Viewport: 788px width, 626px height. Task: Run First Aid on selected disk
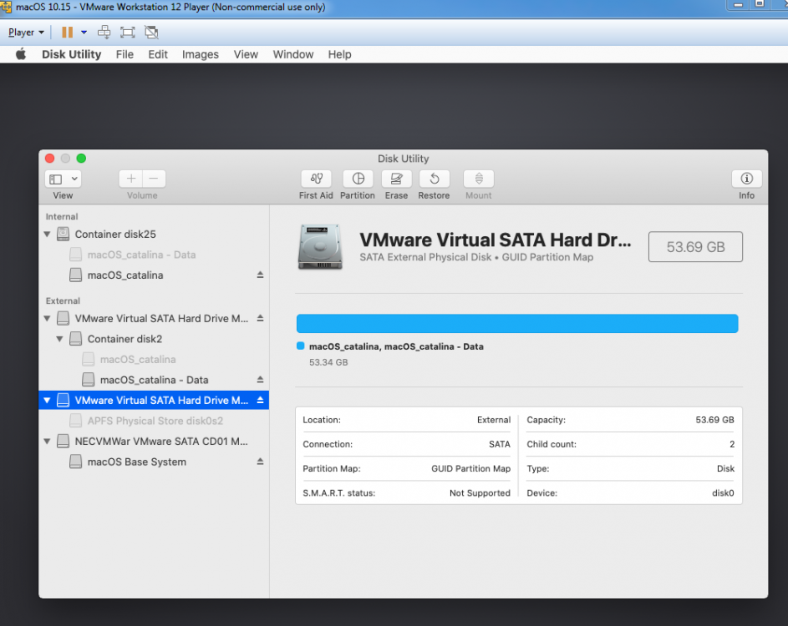click(x=316, y=179)
